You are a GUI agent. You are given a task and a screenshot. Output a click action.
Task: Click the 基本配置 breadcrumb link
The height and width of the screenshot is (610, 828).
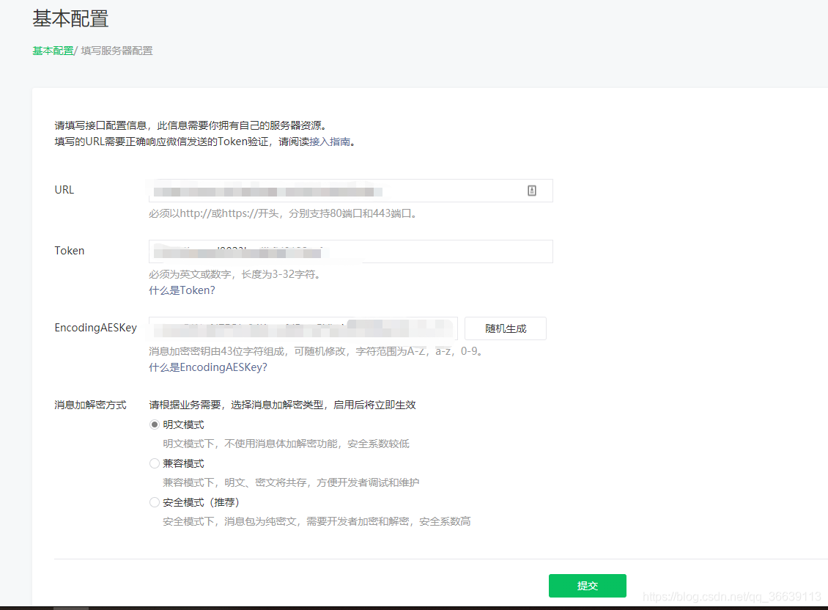pyautogui.click(x=52, y=51)
